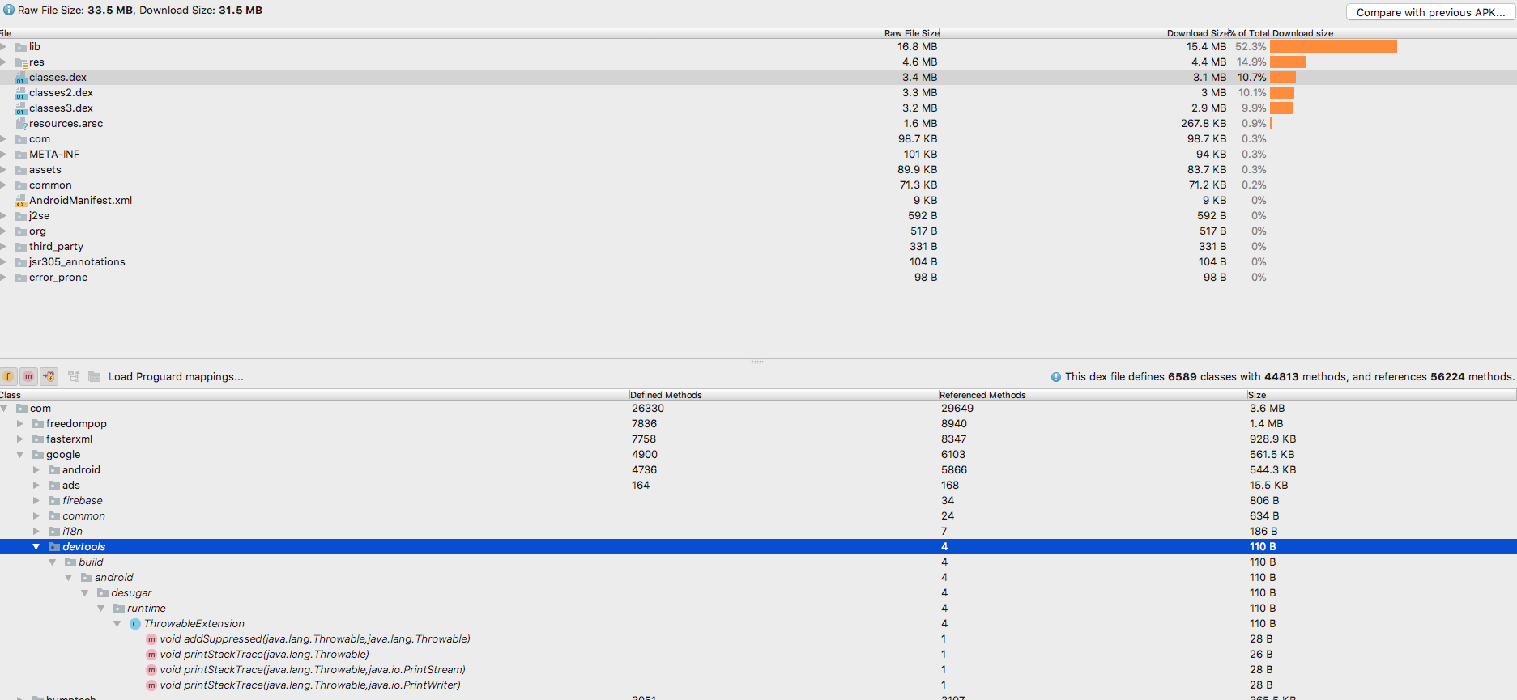The image size is (1517, 700).
Task: Click the ThrowableExtension class icon
Action: click(135, 624)
